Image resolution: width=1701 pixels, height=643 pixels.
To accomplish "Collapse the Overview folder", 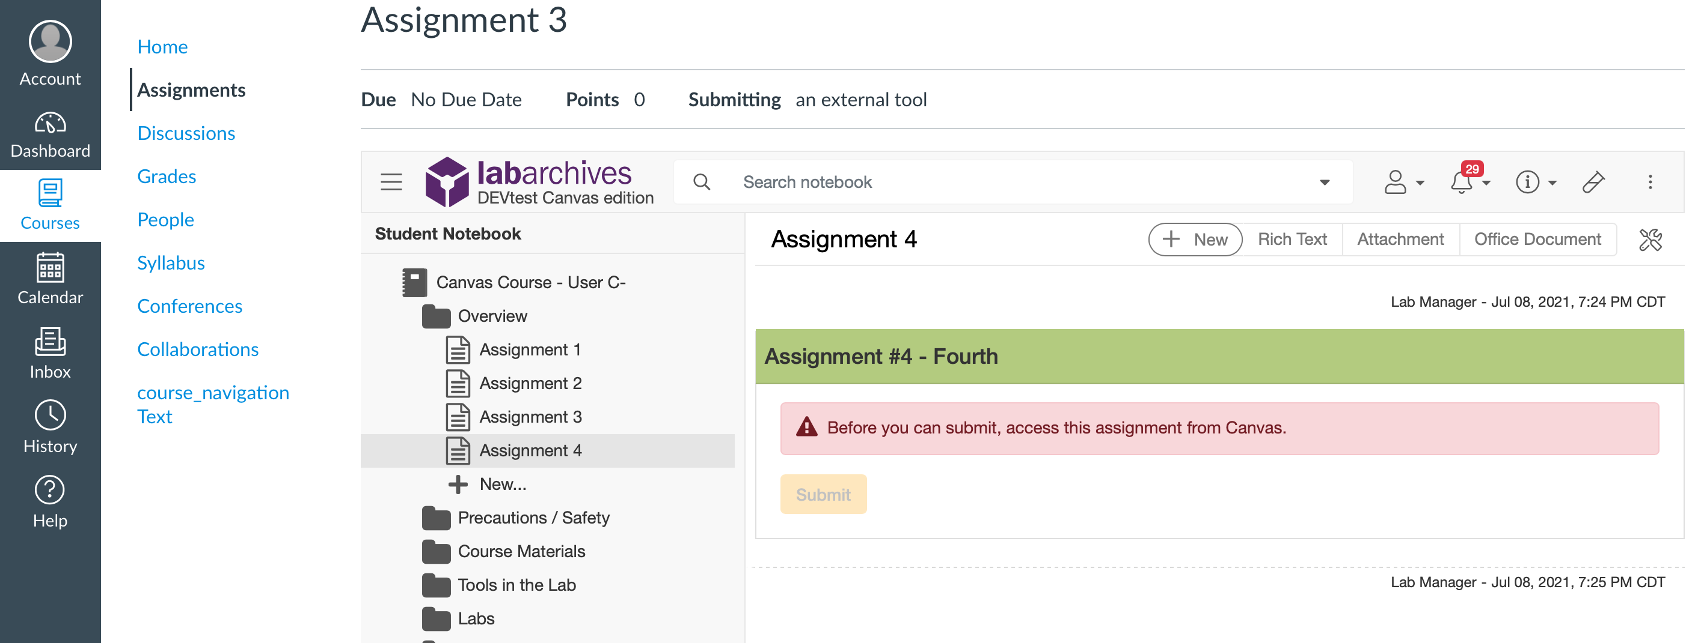I will pos(437,316).
